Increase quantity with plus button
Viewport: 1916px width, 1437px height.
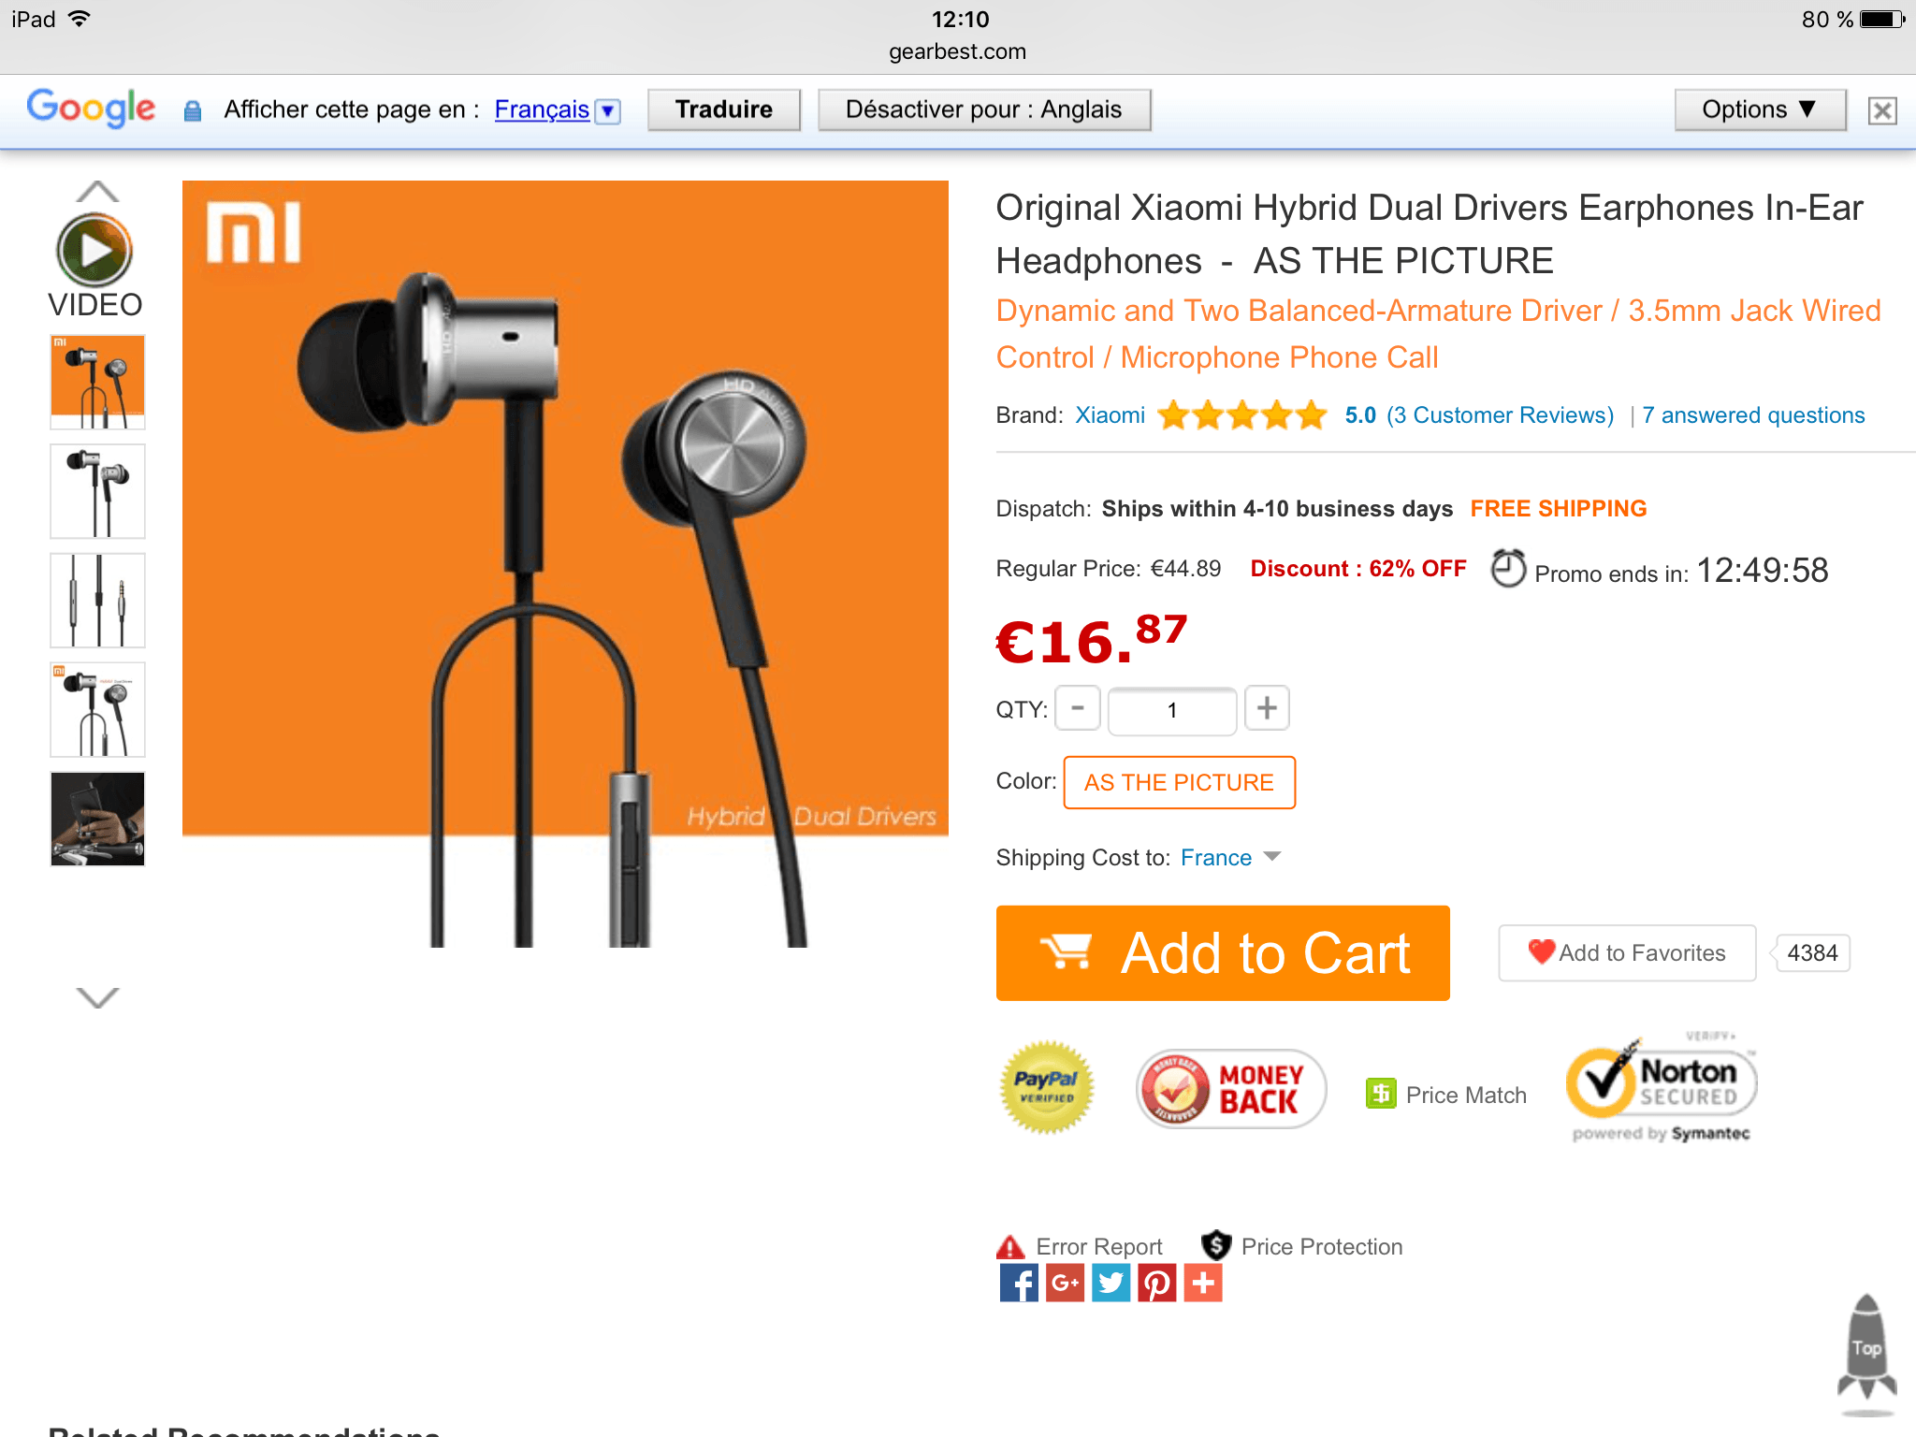click(1267, 708)
